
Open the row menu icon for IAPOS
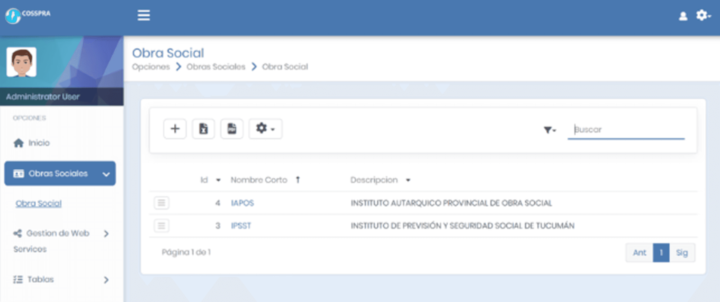[x=161, y=203]
